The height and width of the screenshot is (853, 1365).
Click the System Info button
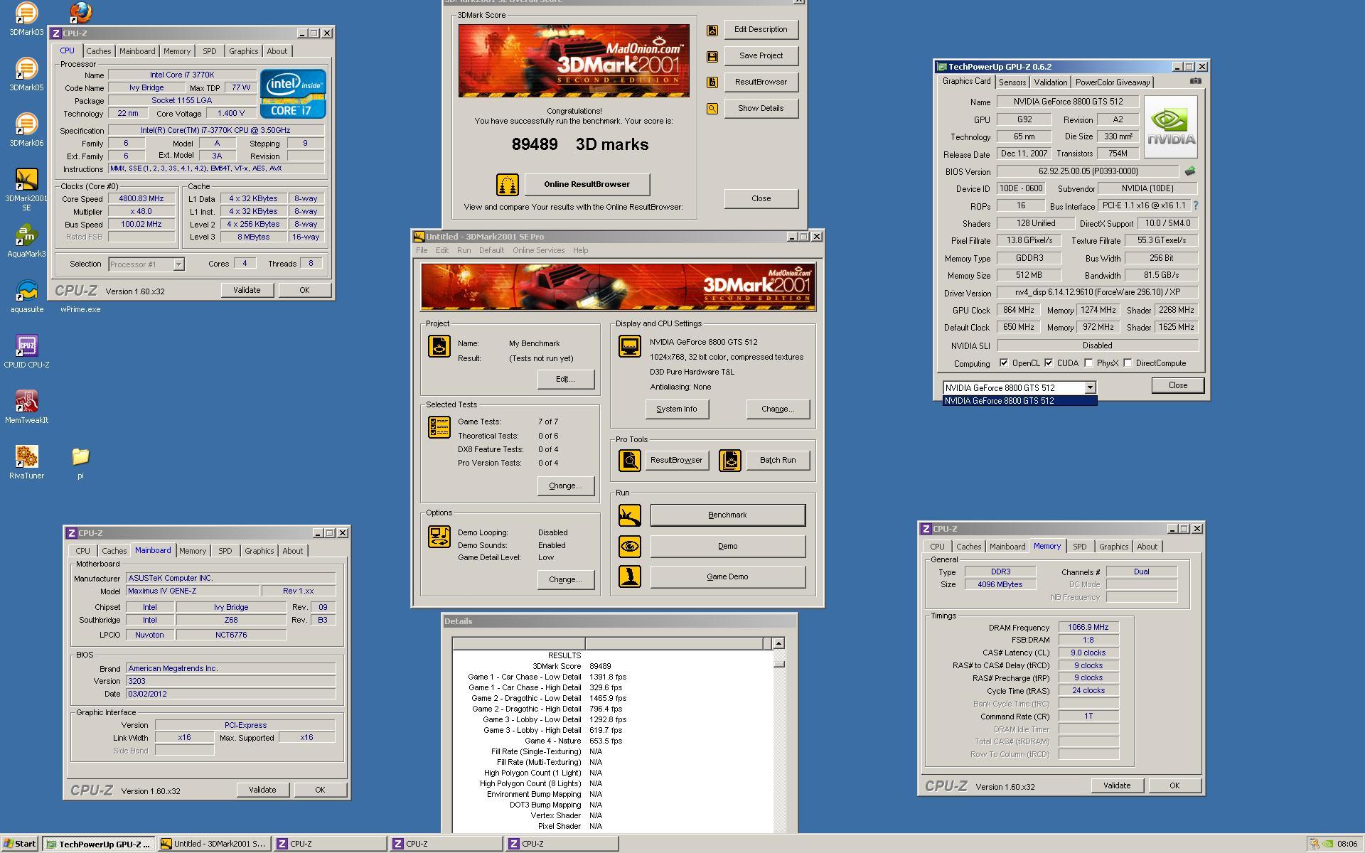coord(676,409)
